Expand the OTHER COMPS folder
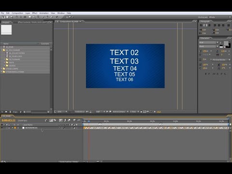This screenshot has width=232, height=174. [x=1, y=69]
